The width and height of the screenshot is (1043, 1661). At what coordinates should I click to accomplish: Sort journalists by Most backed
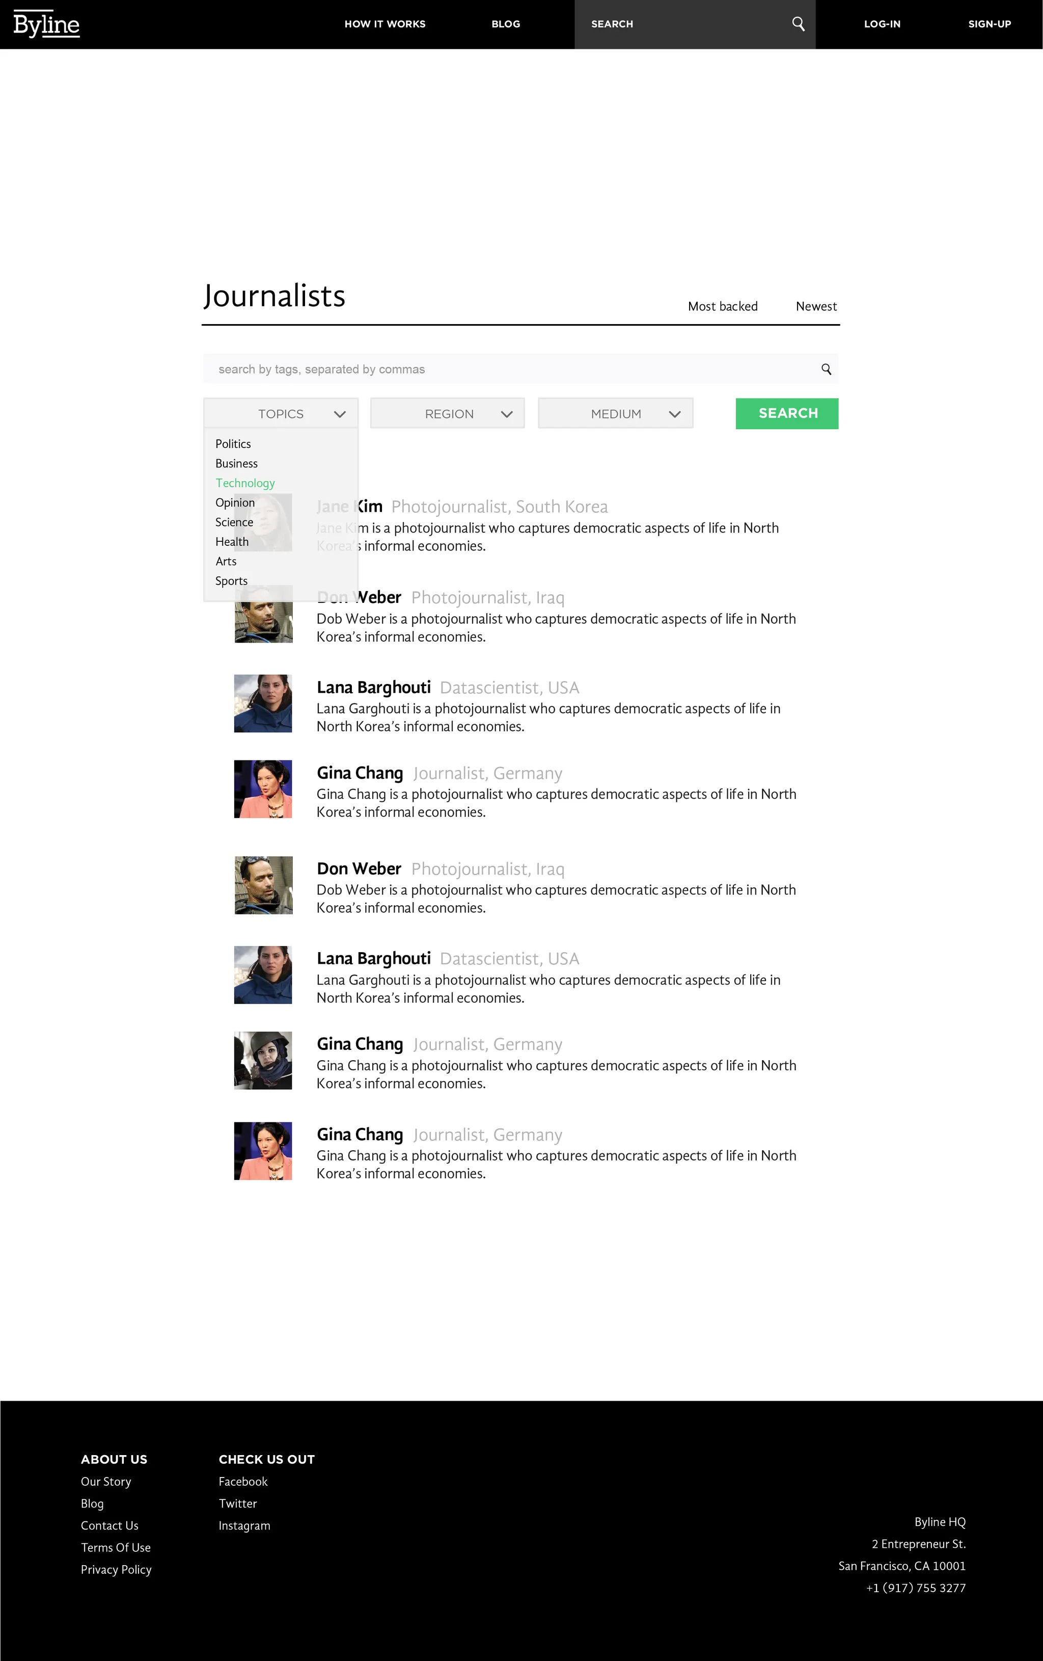click(x=723, y=306)
